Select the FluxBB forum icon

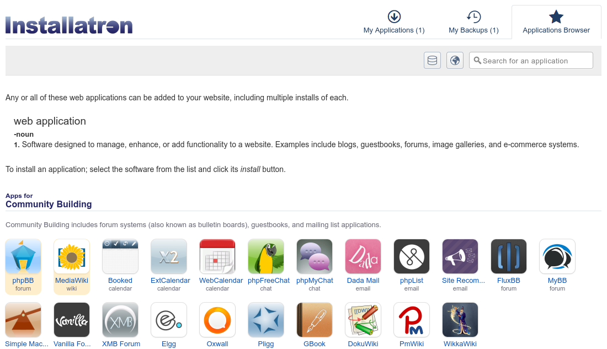tap(509, 256)
